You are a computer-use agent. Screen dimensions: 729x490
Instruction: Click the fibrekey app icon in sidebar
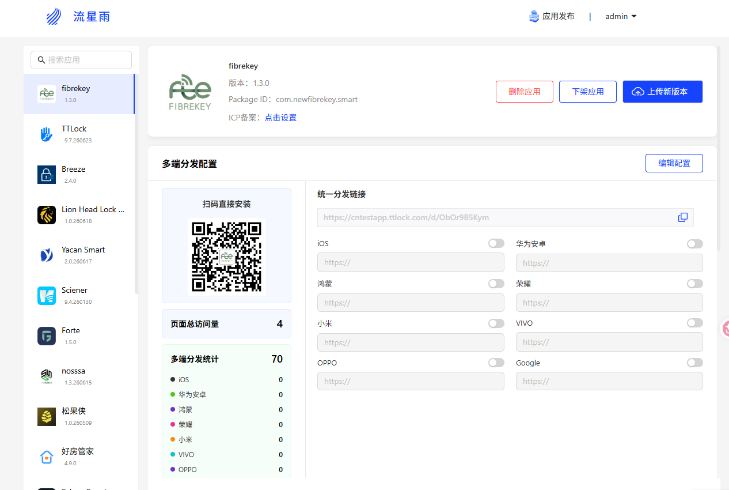(x=47, y=94)
